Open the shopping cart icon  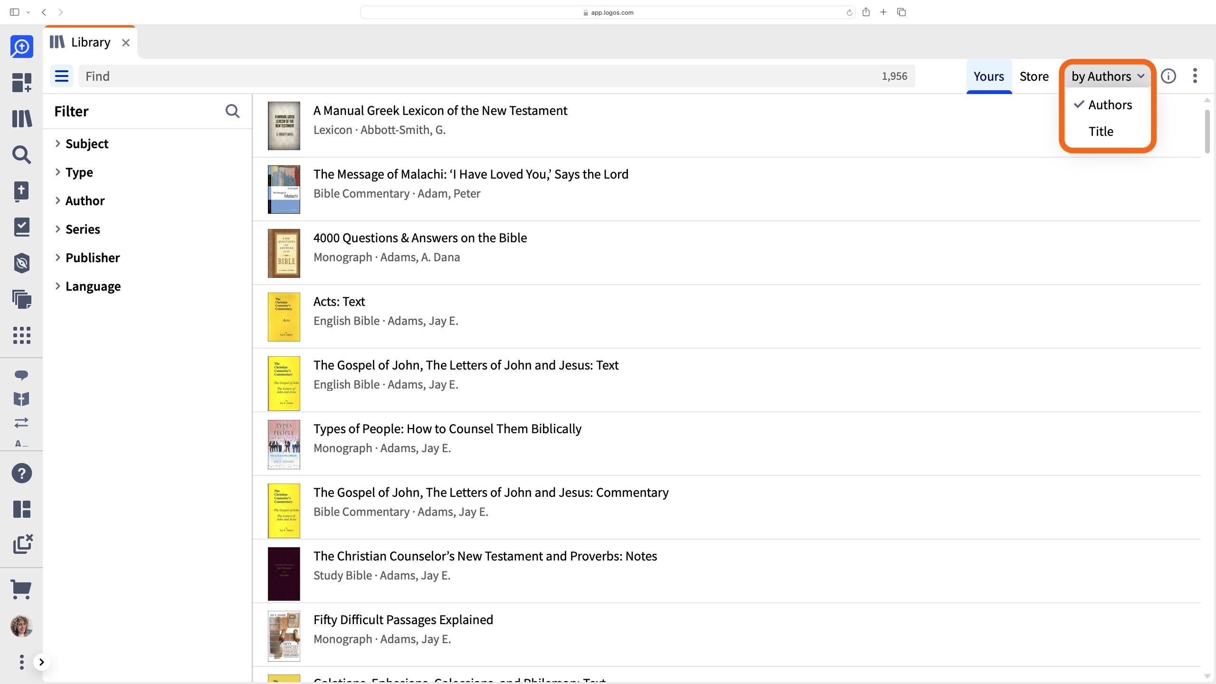(21, 589)
